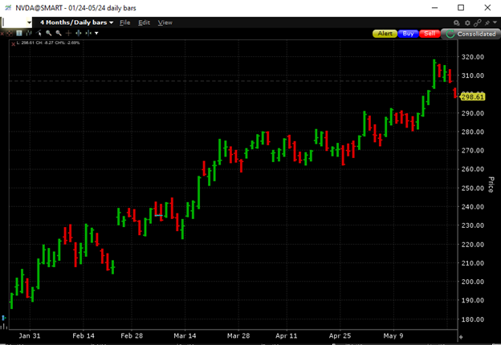
Task: Click the L: 298.61 CH: -8.27 quote line
Action: tap(48, 43)
